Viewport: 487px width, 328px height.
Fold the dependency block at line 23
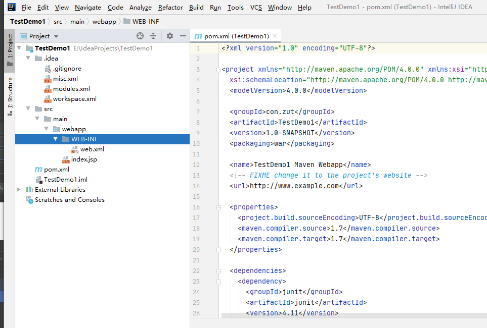tap(218, 282)
